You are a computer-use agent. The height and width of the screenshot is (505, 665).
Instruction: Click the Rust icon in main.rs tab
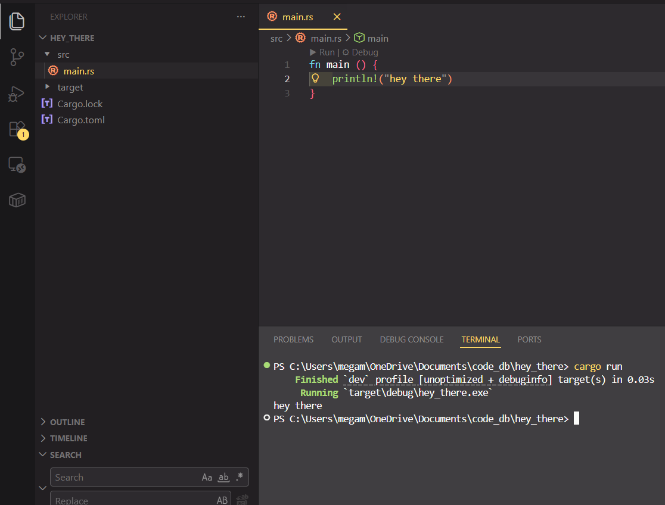(272, 17)
